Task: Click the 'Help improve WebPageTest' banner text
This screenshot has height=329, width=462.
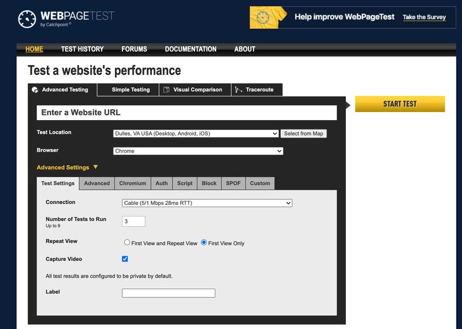Action: pos(344,17)
